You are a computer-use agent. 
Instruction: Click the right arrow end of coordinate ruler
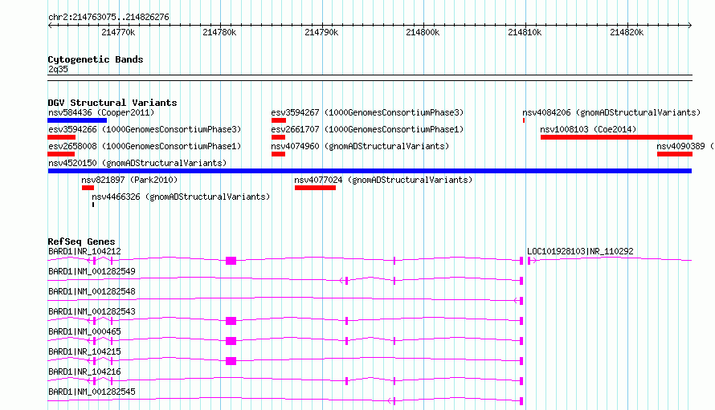tap(690, 25)
